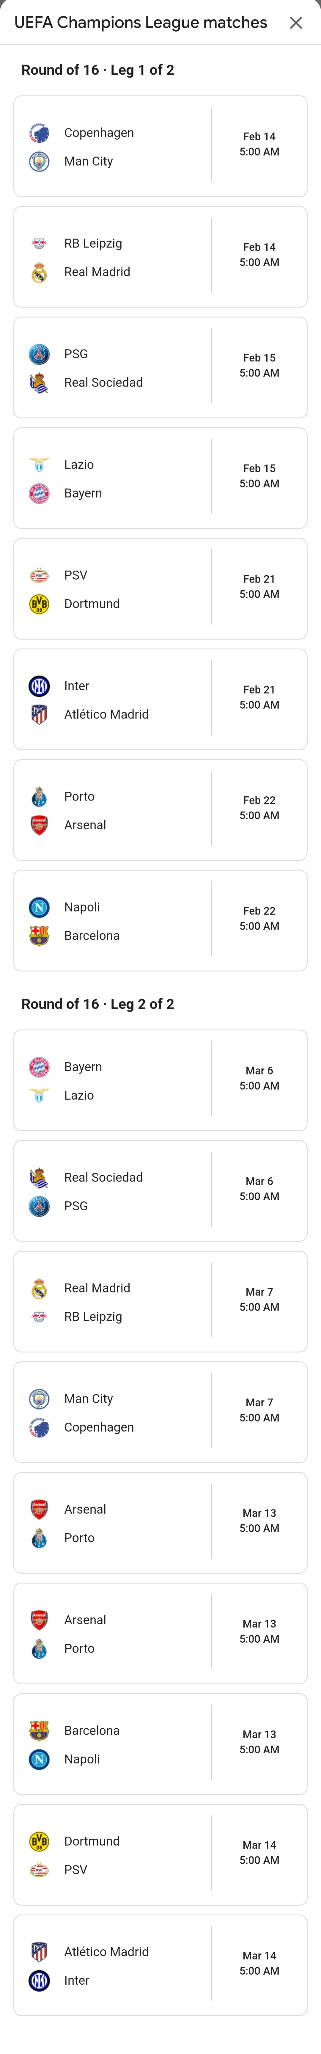Click the Feb 14 time for Copenhagen match

259,144
